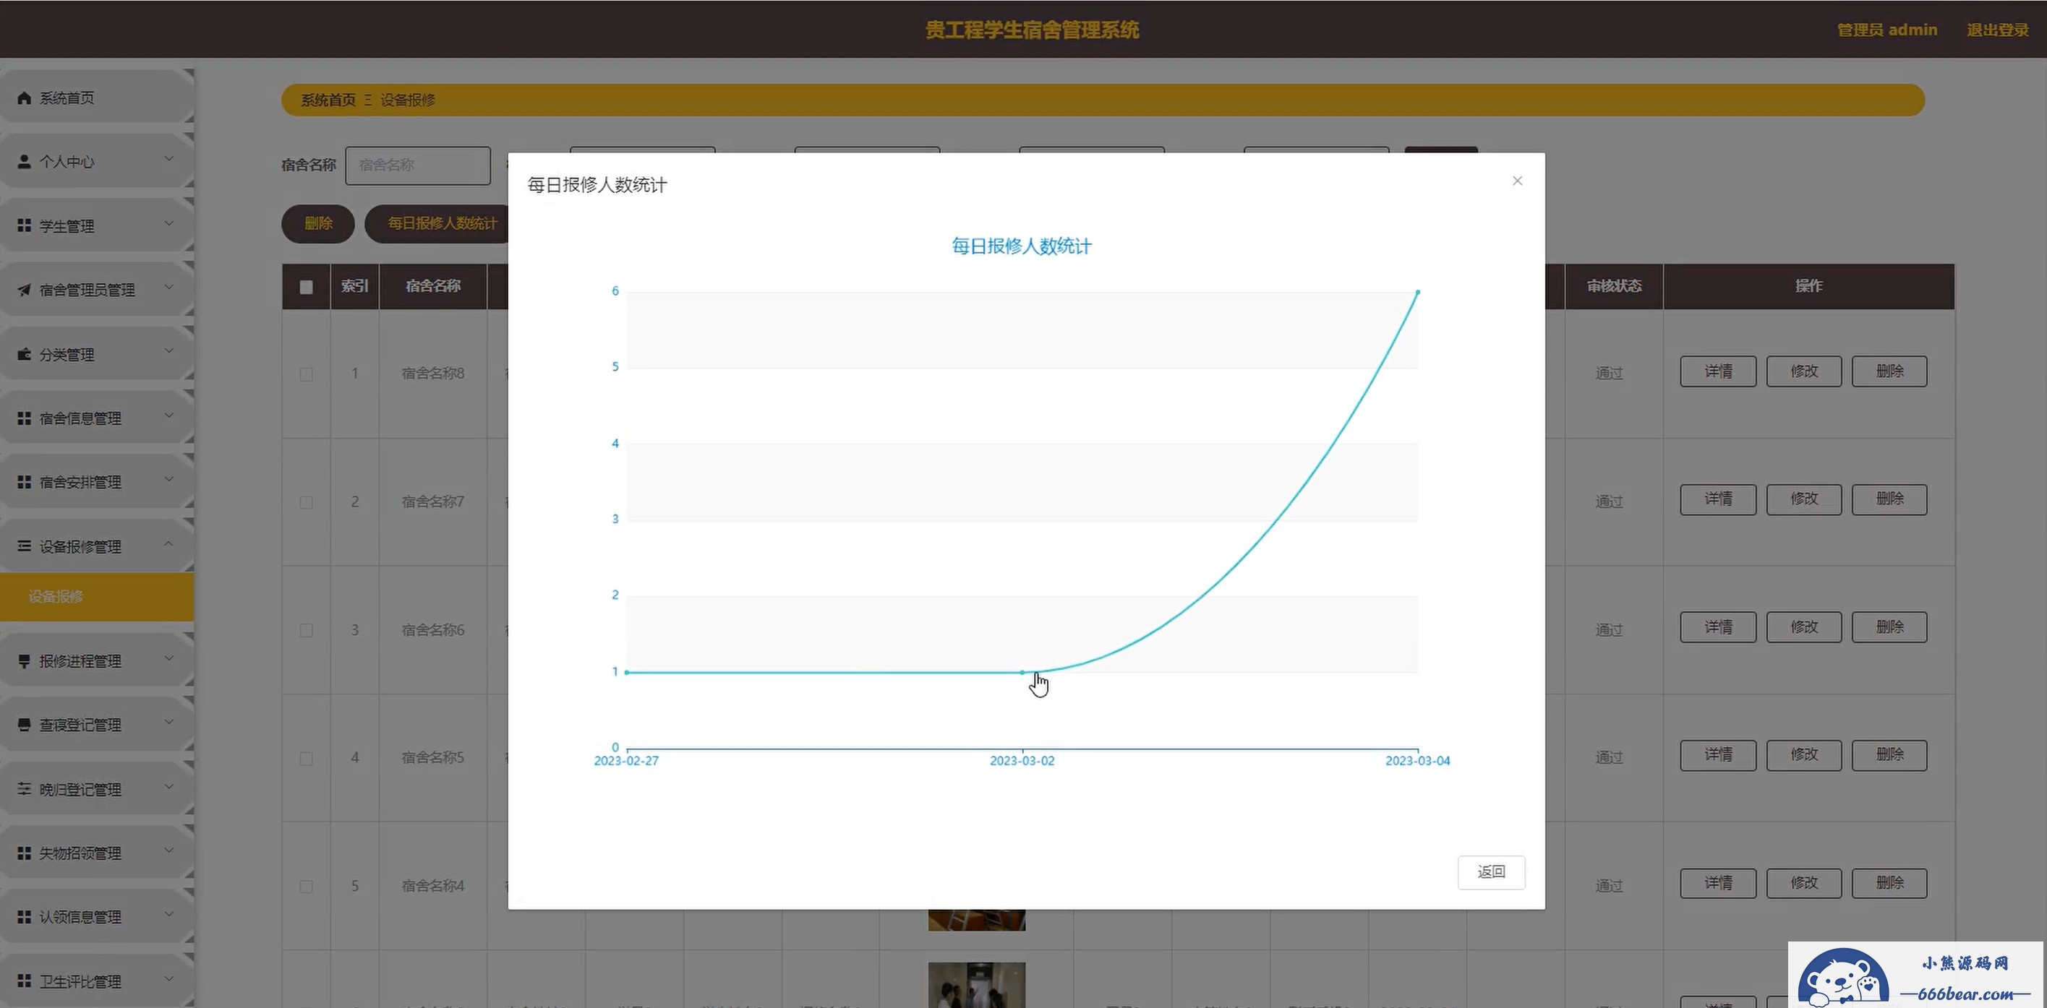Click the 返回 button in dialog

coord(1491,872)
